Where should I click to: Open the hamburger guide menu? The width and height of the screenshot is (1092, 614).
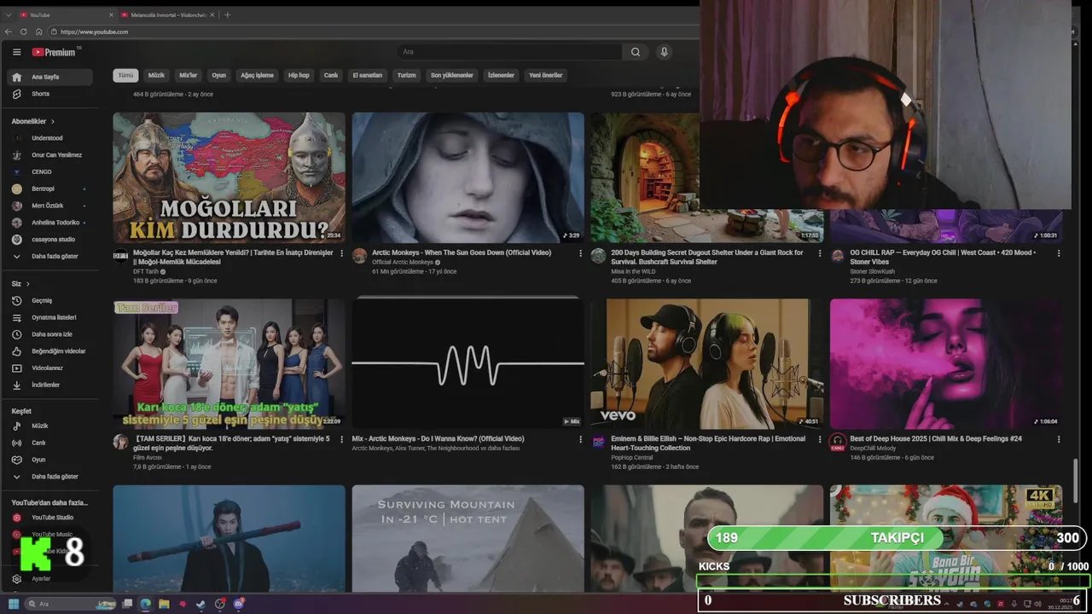(16, 52)
